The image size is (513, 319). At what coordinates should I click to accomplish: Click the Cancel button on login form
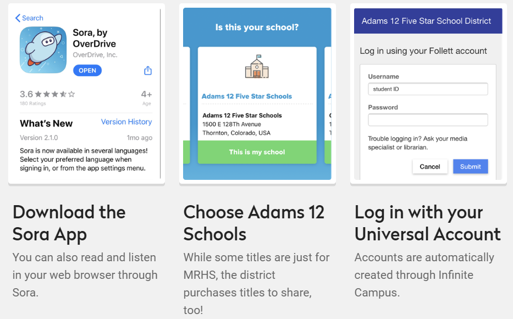point(430,167)
